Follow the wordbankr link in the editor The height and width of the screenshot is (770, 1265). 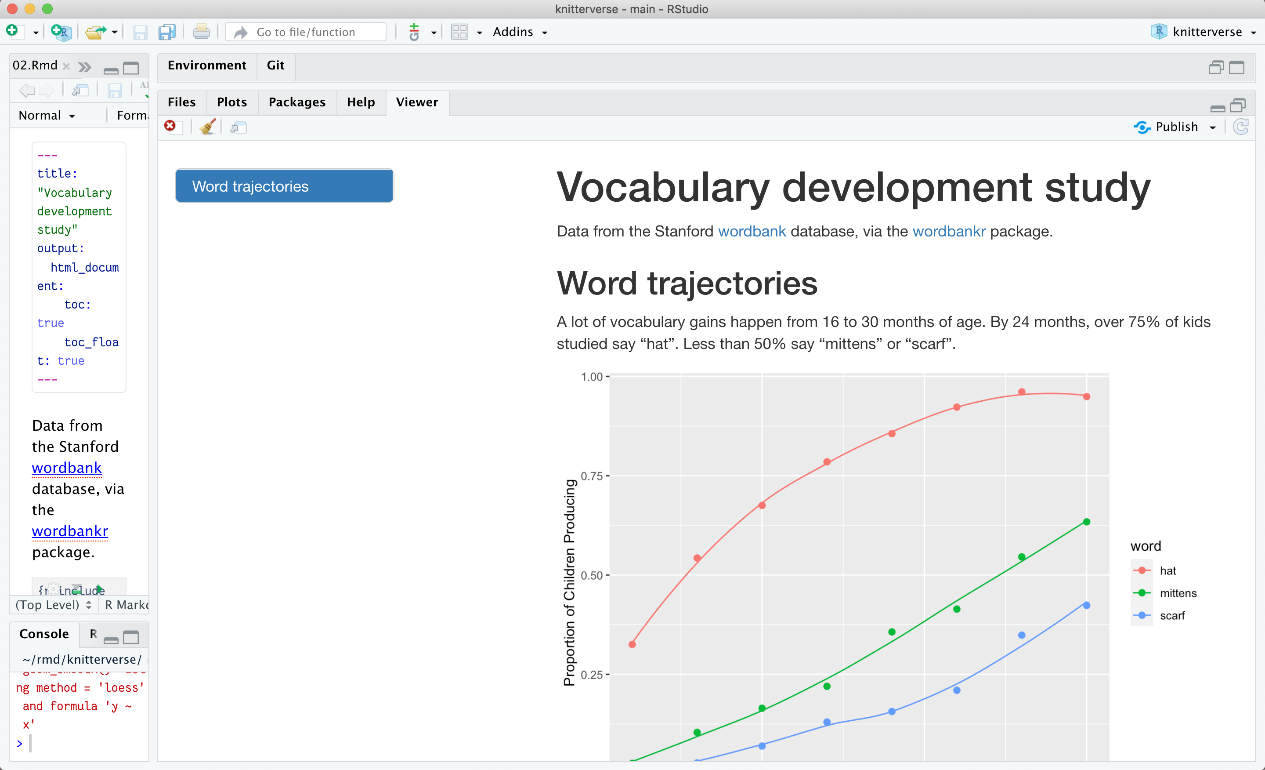[70, 530]
